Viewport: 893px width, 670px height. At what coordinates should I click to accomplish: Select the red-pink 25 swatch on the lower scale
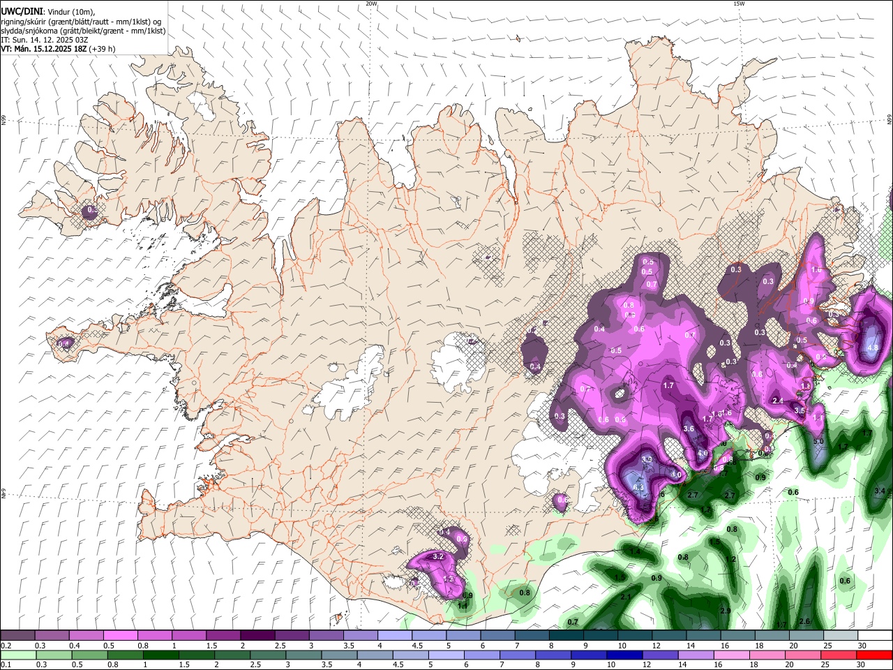[839, 655]
